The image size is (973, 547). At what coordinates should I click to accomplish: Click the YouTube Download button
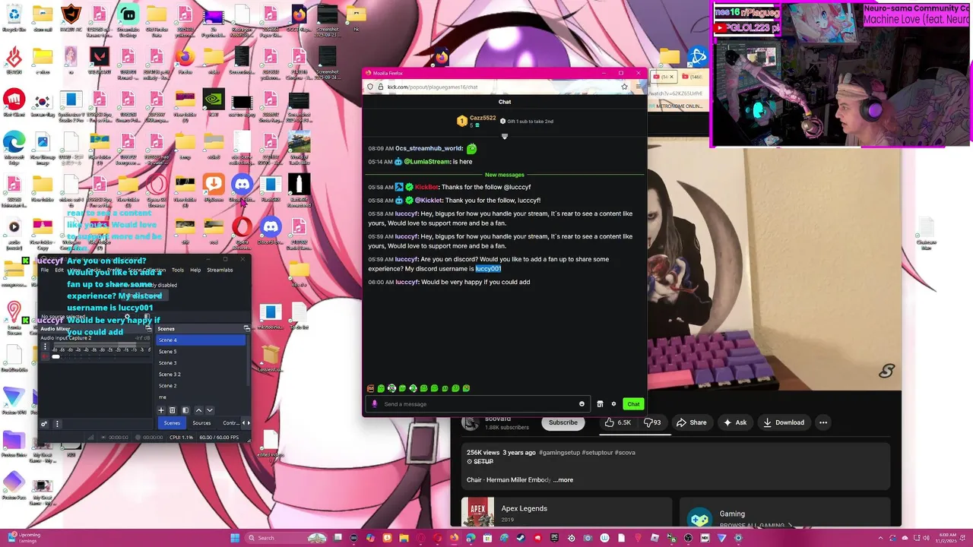click(784, 422)
